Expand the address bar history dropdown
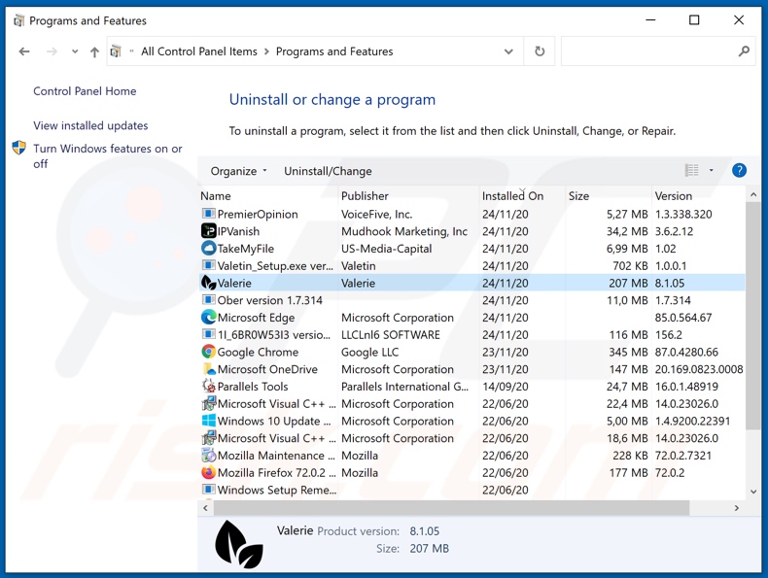Image resolution: width=768 pixels, height=578 pixels. [x=508, y=51]
